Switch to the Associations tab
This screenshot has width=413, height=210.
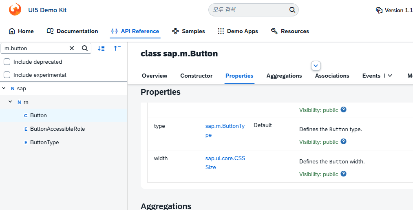(x=332, y=76)
